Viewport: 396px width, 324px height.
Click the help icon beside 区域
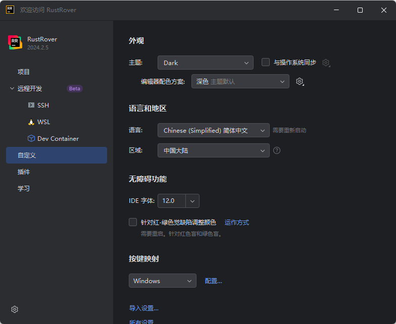click(x=277, y=150)
